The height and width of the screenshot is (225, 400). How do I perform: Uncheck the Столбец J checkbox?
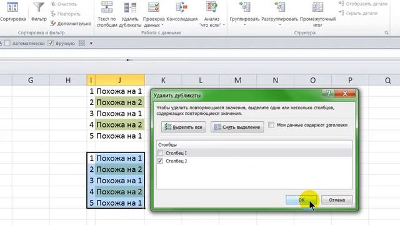[x=160, y=161]
